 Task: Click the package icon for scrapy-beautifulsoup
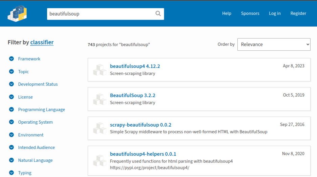pyautogui.click(x=100, y=128)
